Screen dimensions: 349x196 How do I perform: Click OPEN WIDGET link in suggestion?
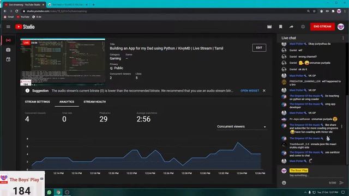pyautogui.click(x=250, y=91)
